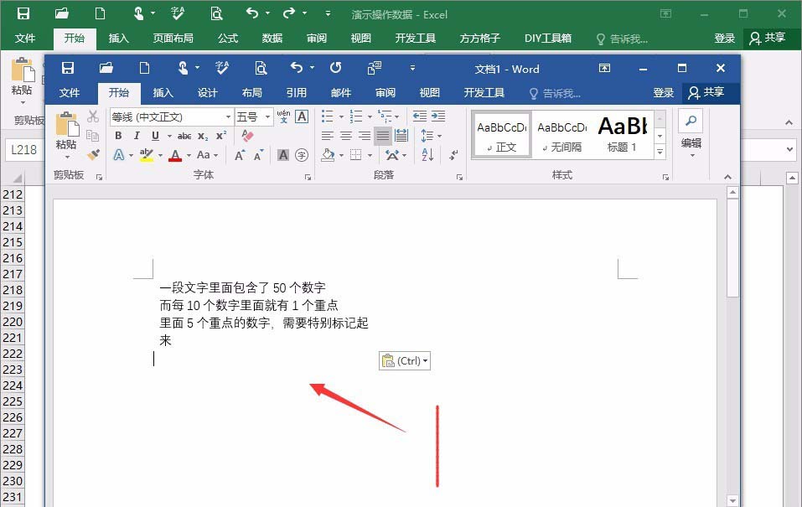Screen dimensions: 802x507
Task: Toggle italic formatting in Word
Action: (137, 136)
